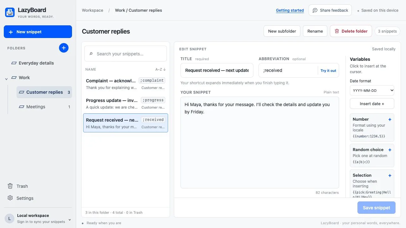Screen dimensions: 406x228
Task: Open the Complaint acknowledgement snippet
Action: [x=126, y=84]
